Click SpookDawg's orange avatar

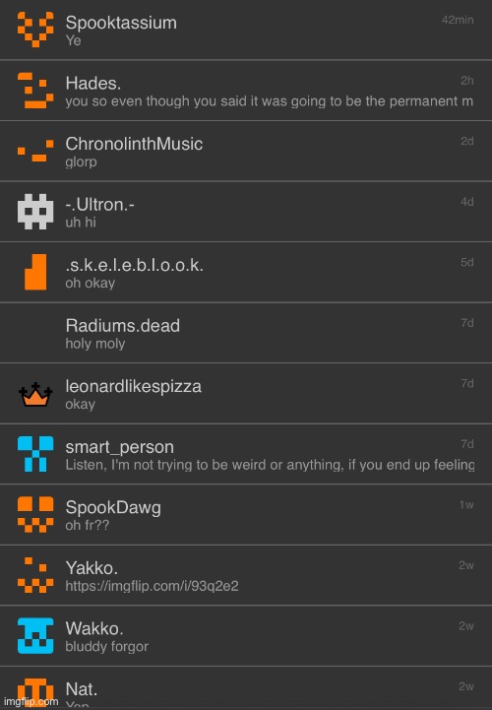35,514
